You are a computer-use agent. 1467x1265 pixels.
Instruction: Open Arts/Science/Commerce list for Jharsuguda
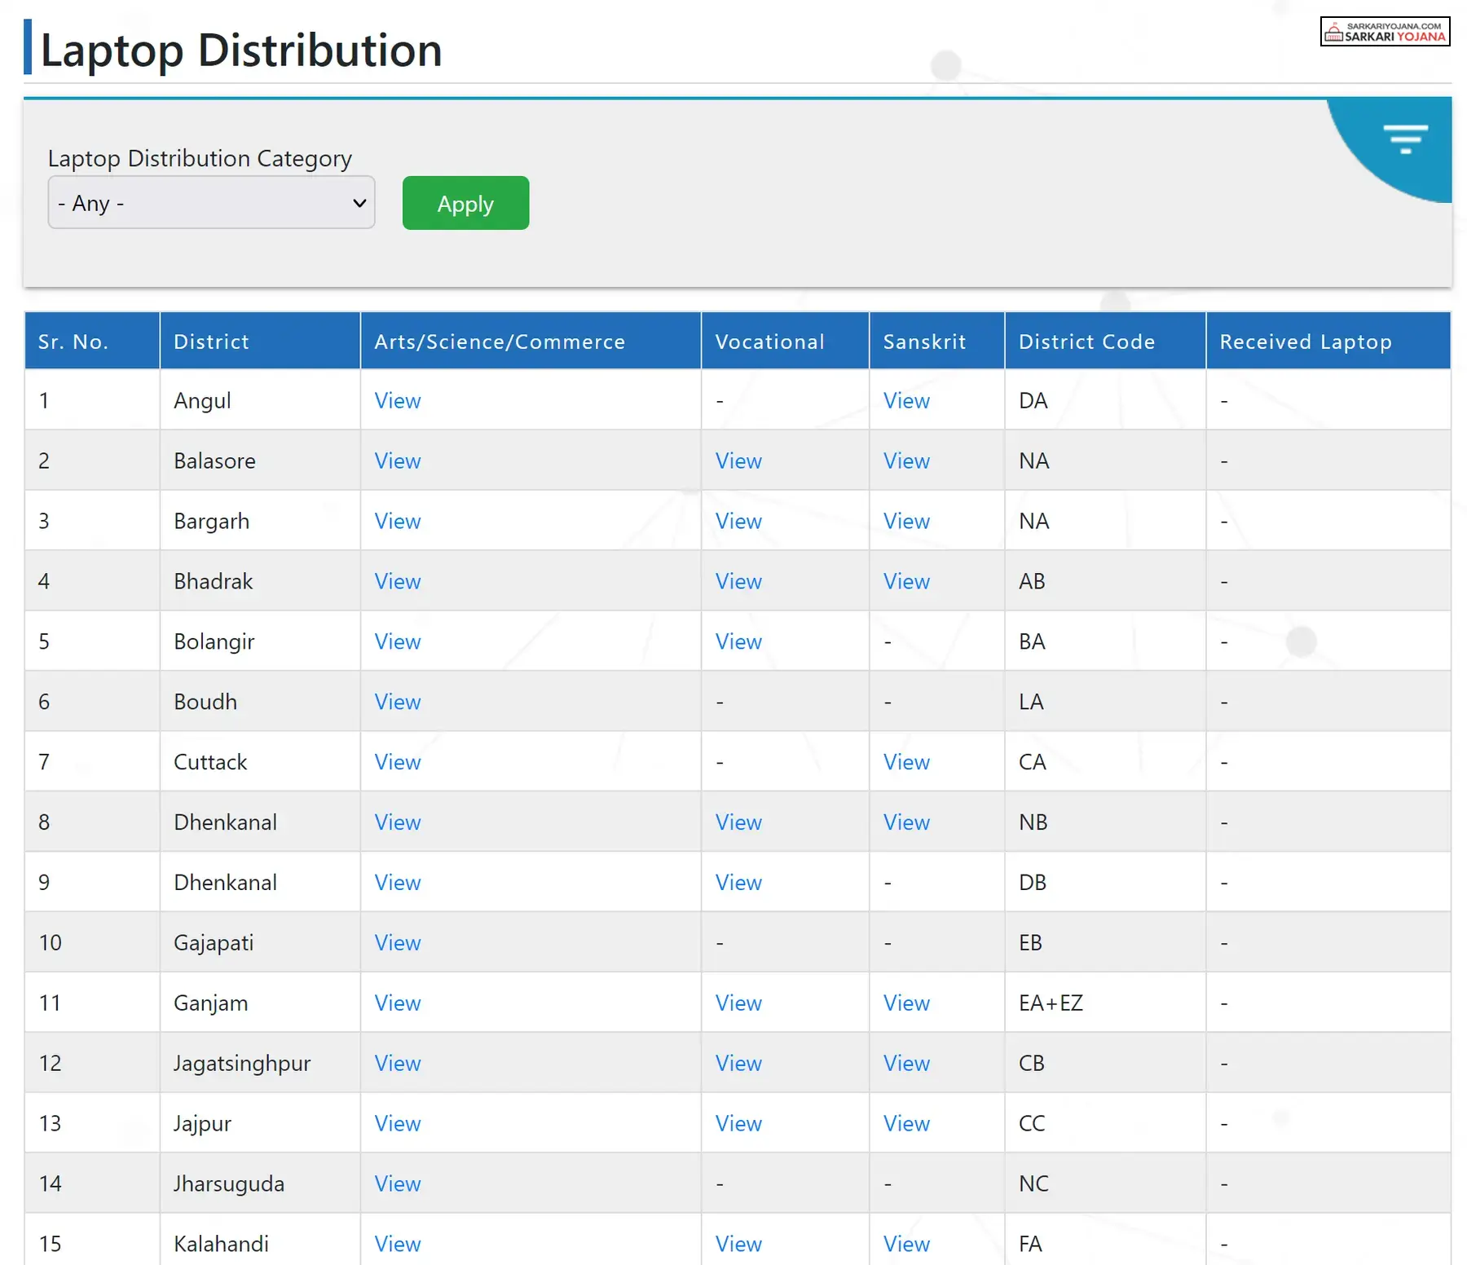[x=397, y=1183]
